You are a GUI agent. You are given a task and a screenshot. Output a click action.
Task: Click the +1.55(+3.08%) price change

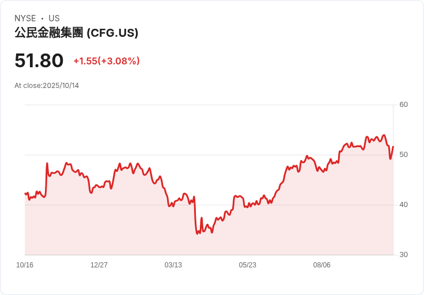[x=107, y=61]
